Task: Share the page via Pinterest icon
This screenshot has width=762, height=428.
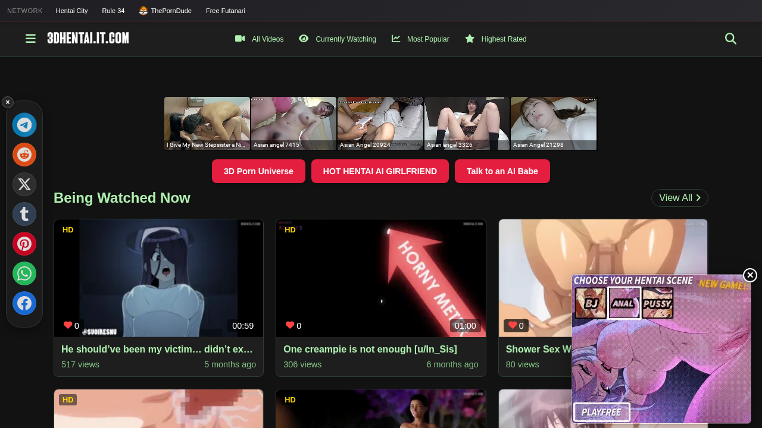Action: [24, 244]
